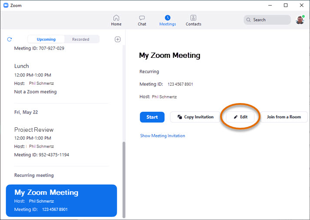Click the 123 4567 8901 ID in details pane

(180, 84)
